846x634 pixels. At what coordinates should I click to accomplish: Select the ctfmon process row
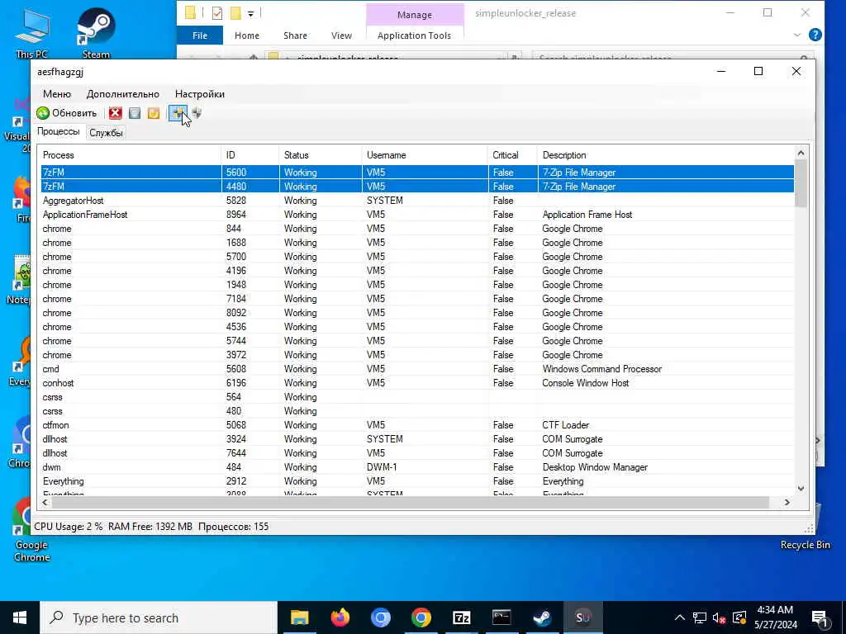coord(417,425)
